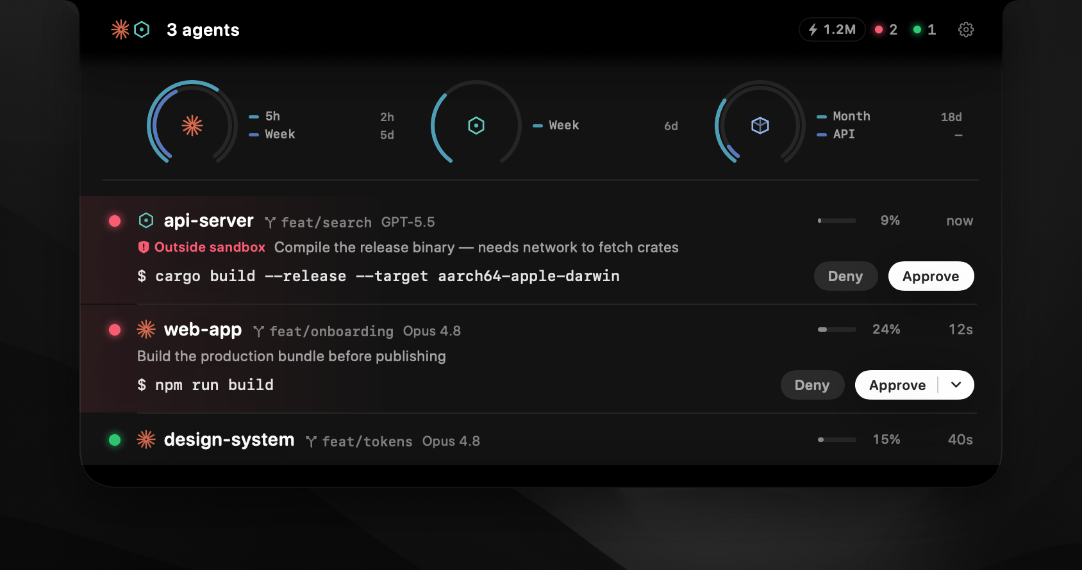Click the 'now' timestamp on api-server
Image resolution: width=1082 pixels, height=570 pixels.
960,220
